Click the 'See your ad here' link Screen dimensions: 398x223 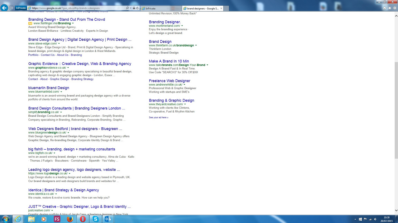point(158,117)
